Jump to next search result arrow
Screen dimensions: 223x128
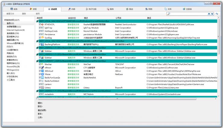click(212, 14)
